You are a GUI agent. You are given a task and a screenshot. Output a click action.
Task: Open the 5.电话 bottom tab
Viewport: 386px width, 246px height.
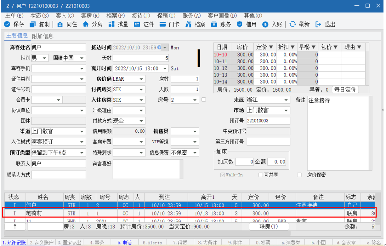(125, 243)
